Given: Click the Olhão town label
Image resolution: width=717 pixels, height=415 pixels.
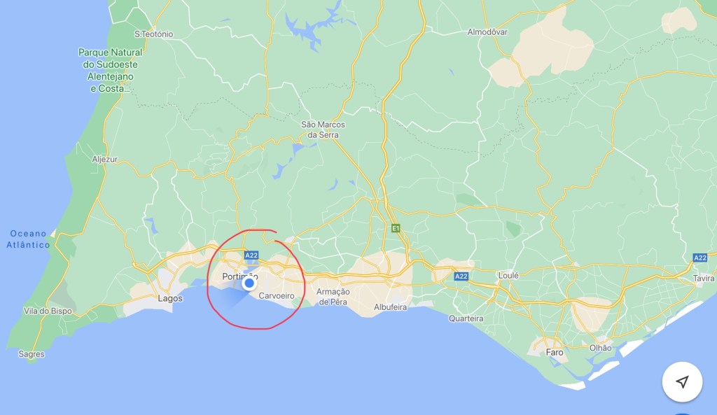Looking at the screenshot, I should pos(600,348).
